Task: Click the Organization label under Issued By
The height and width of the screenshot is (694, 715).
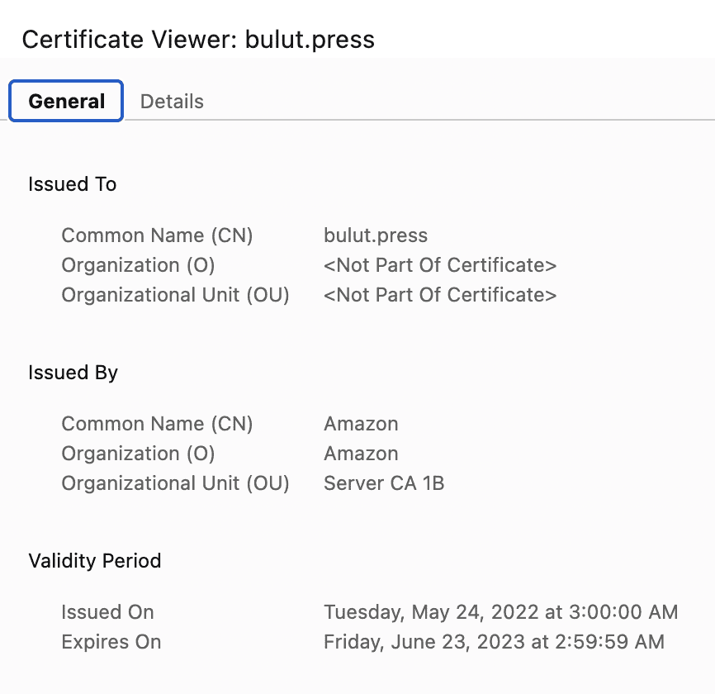Action: pyautogui.click(x=138, y=454)
